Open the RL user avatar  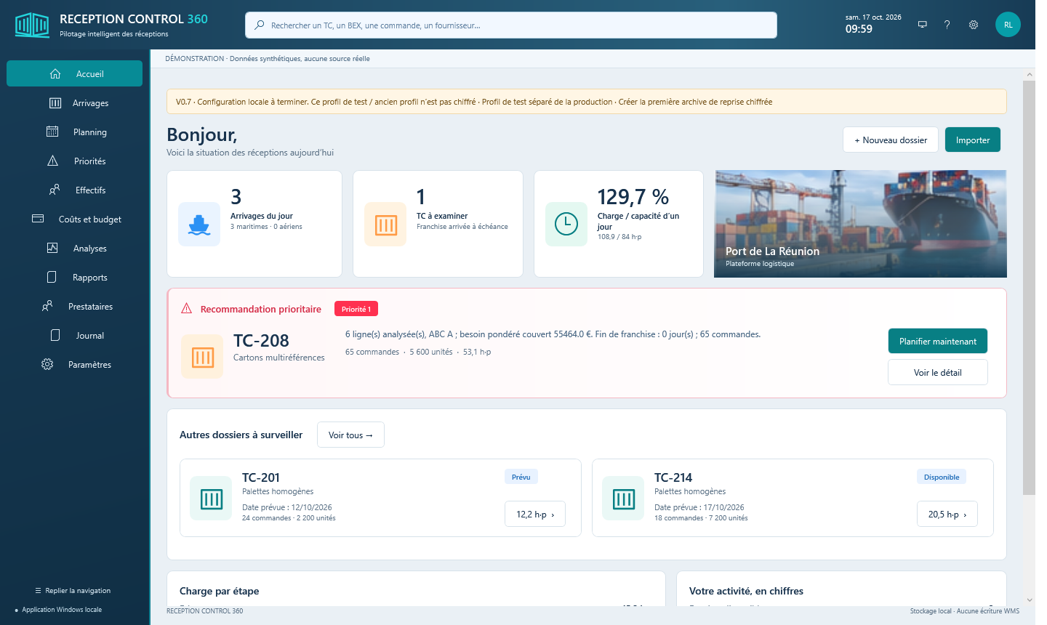[x=1008, y=25]
